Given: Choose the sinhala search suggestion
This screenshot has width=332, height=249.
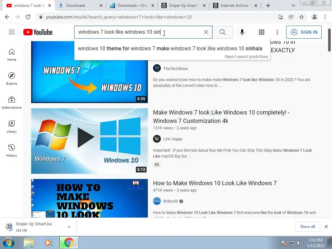Looking at the screenshot, I should pyautogui.click(x=170, y=49).
